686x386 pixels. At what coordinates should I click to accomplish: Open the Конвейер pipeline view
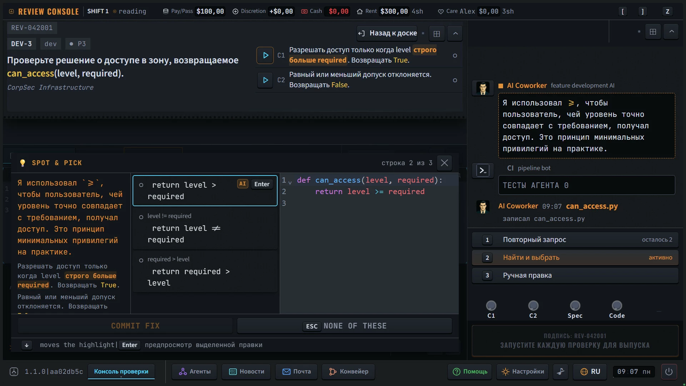(x=348, y=372)
